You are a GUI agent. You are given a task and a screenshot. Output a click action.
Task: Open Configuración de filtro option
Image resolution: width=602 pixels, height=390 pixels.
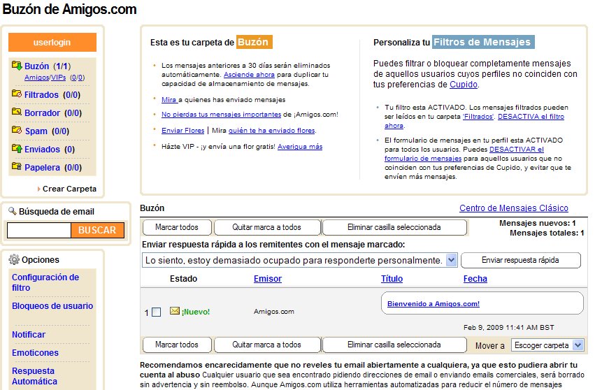tap(45, 282)
